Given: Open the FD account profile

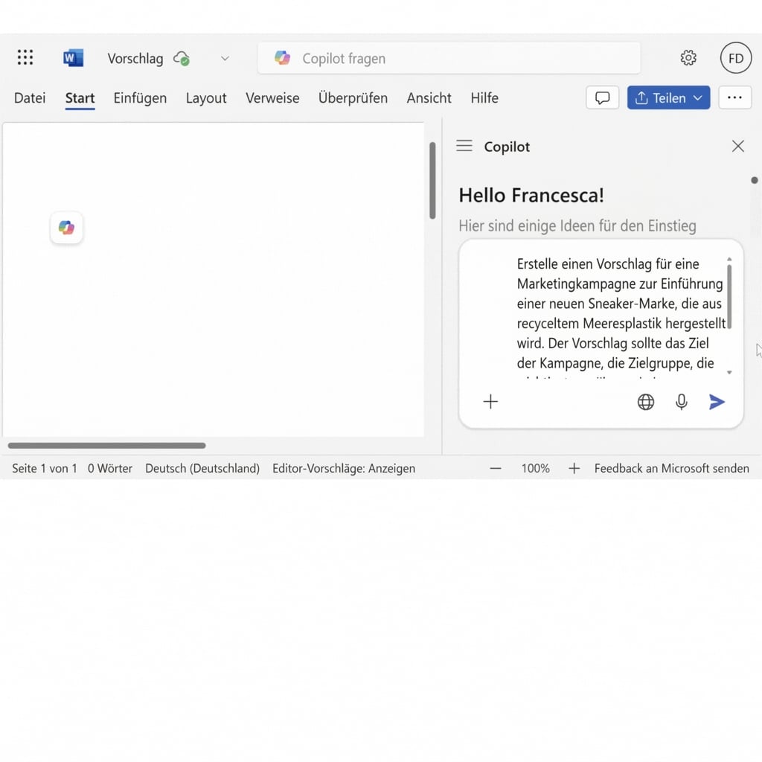Looking at the screenshot, I should coord(736,58).
